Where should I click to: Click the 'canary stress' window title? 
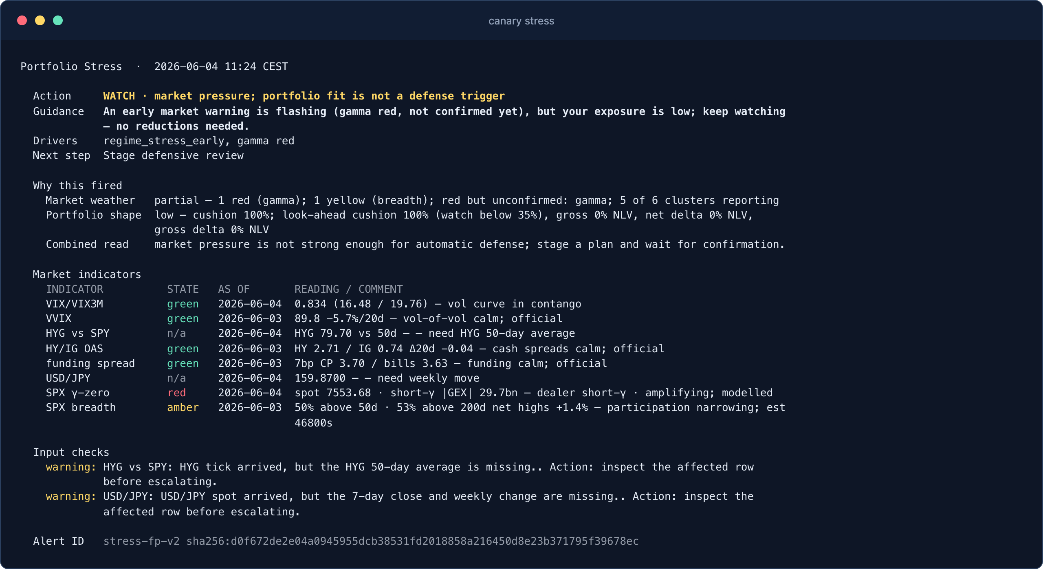coord(521,21)
